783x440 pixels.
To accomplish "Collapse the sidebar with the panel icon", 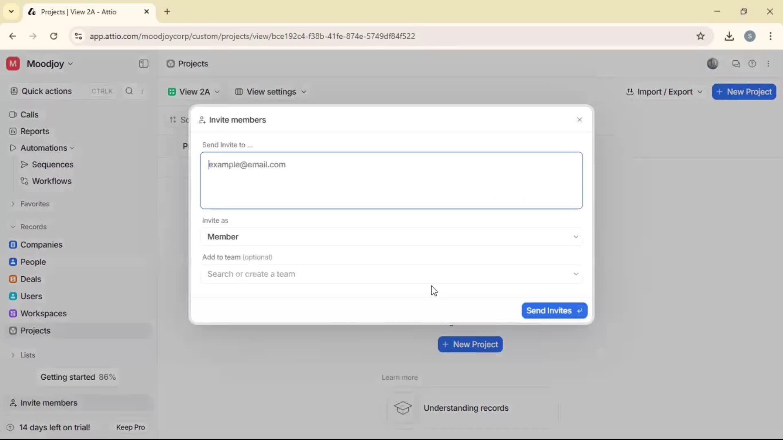I will pyautogui.click(x=143, y=64).
